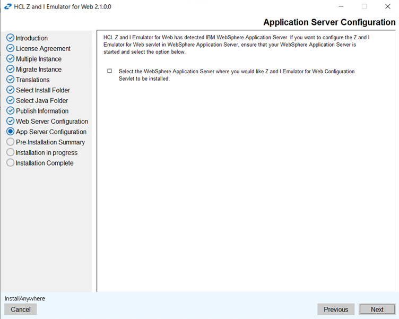Click the Publish Information checkmark icon
The width and height of the screenshot is (399, 319).
pyautogui.click(x=10, y=111)
